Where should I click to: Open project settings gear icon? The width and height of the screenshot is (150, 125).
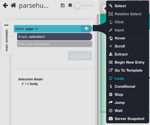point(70,5)
